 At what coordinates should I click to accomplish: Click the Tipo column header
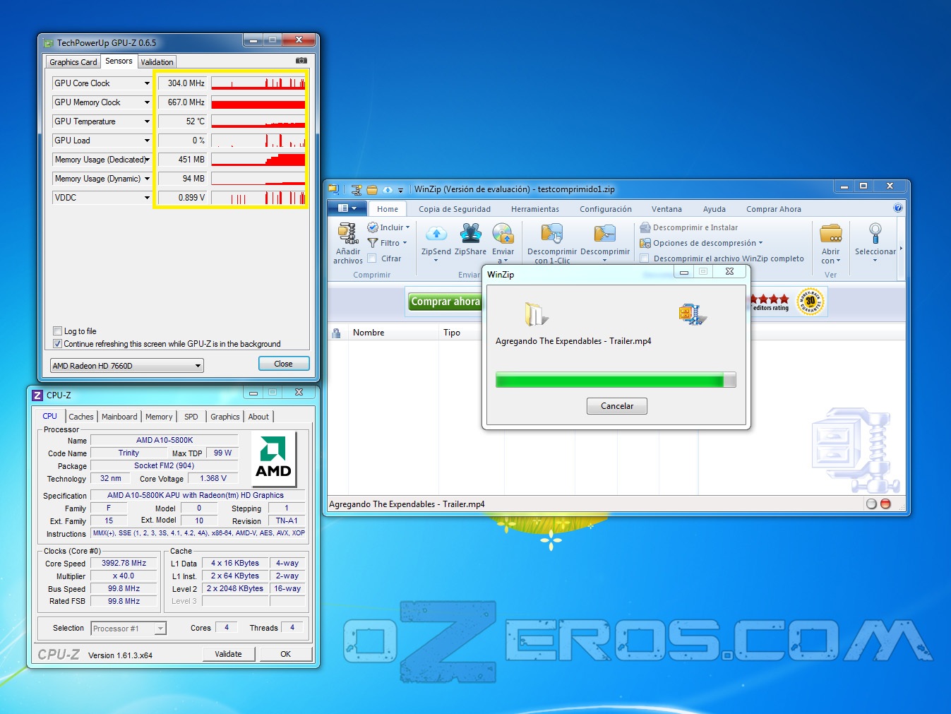pyautogui.click(x=460, y=333)
